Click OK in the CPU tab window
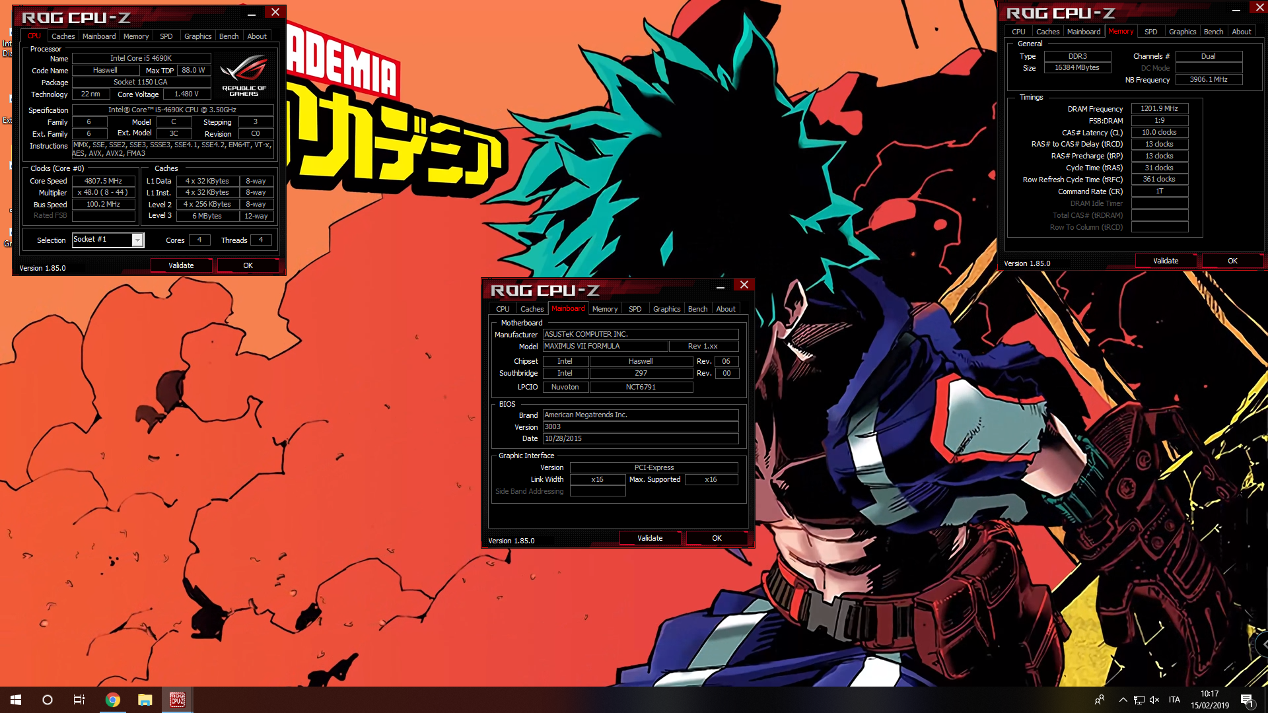Screen dimensions: 1268x713 [x=248, y=265]
